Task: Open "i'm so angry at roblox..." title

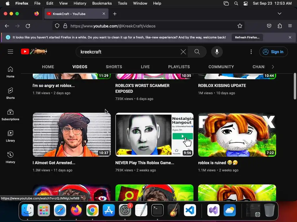Action: [54, 86]
